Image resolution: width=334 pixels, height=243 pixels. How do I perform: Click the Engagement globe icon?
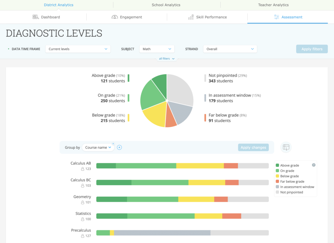(115, 17)
